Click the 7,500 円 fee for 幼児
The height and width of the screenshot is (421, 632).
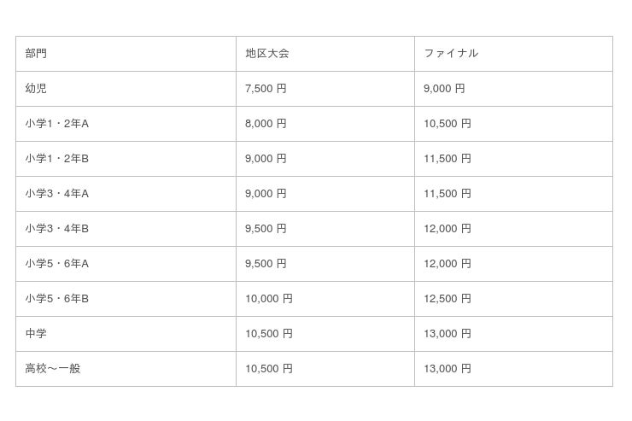coord(266,89)
